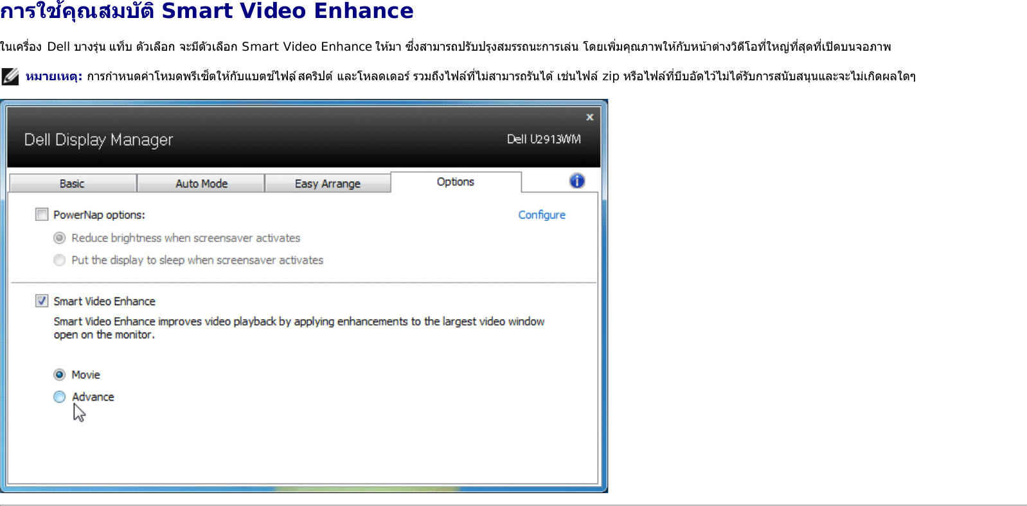The height and width of the screenshot is (506, 1027).
Task: Open the Configure link
Action: tap(542, 214)
